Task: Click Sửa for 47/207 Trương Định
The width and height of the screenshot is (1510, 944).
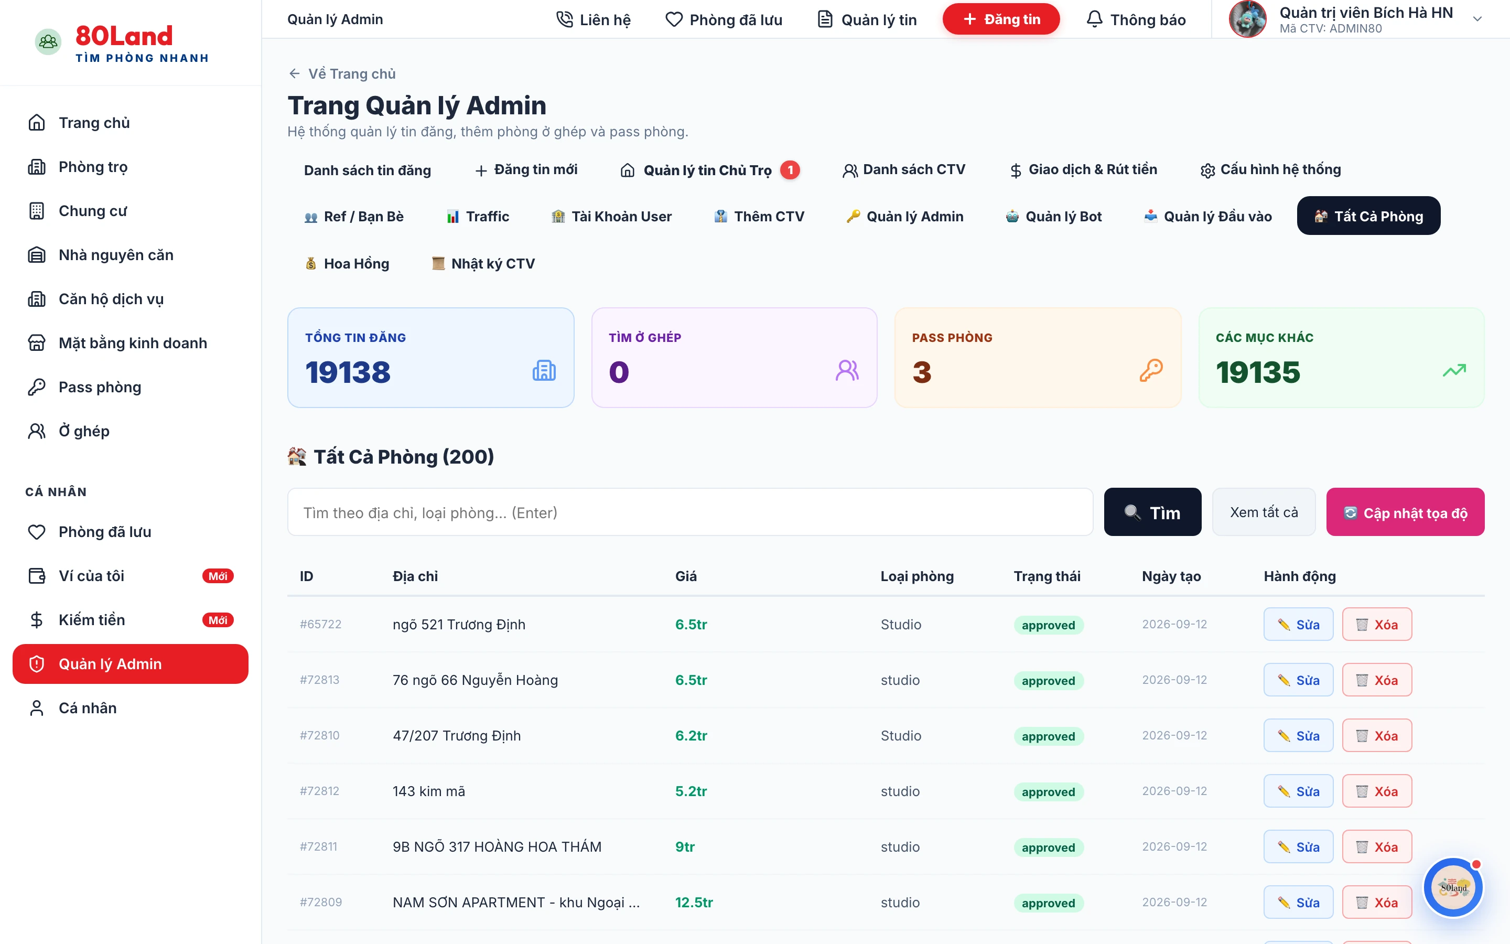Action: (x=1299, y=735)
